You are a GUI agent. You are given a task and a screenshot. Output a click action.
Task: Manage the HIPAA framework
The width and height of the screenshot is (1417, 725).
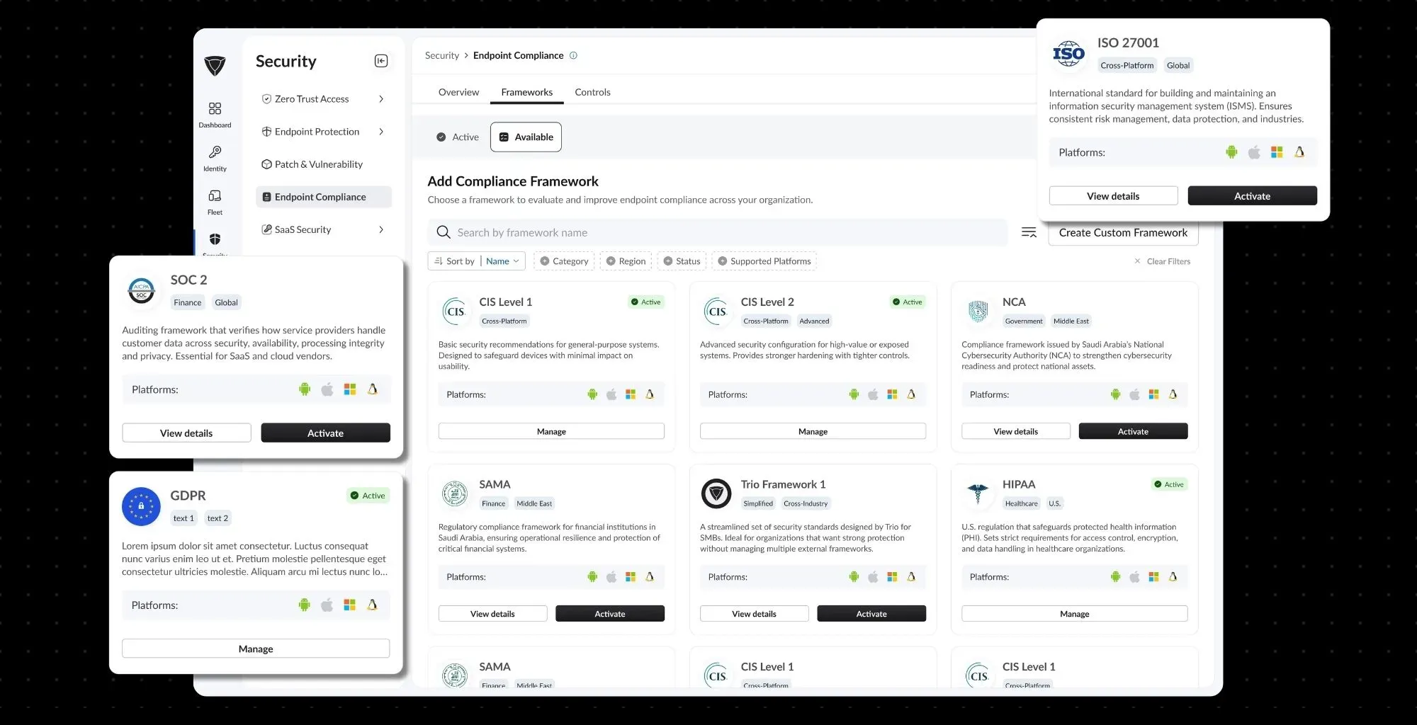1074,614
